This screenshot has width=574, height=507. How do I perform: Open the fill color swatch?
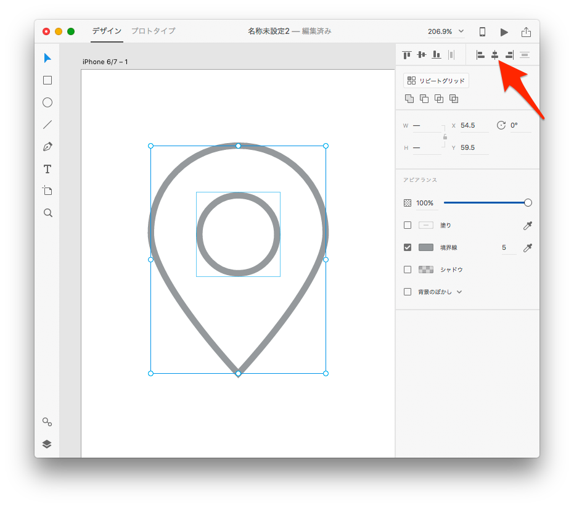426,225
